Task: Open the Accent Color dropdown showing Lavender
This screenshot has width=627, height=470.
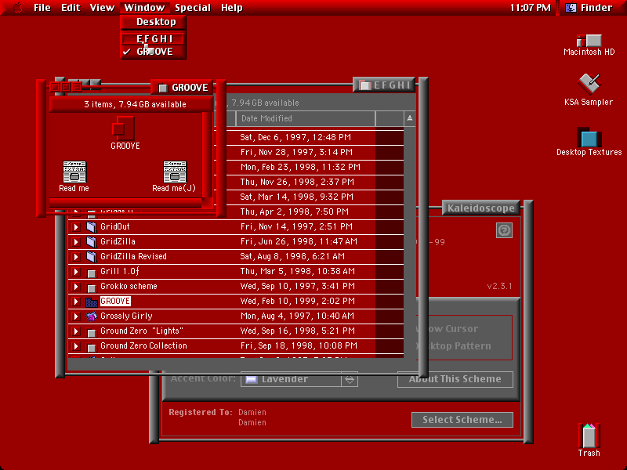Action: click(x=299, y=379)
